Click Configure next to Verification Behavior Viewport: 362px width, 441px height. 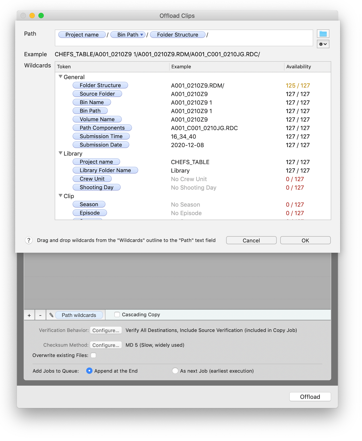coord(106,330)
